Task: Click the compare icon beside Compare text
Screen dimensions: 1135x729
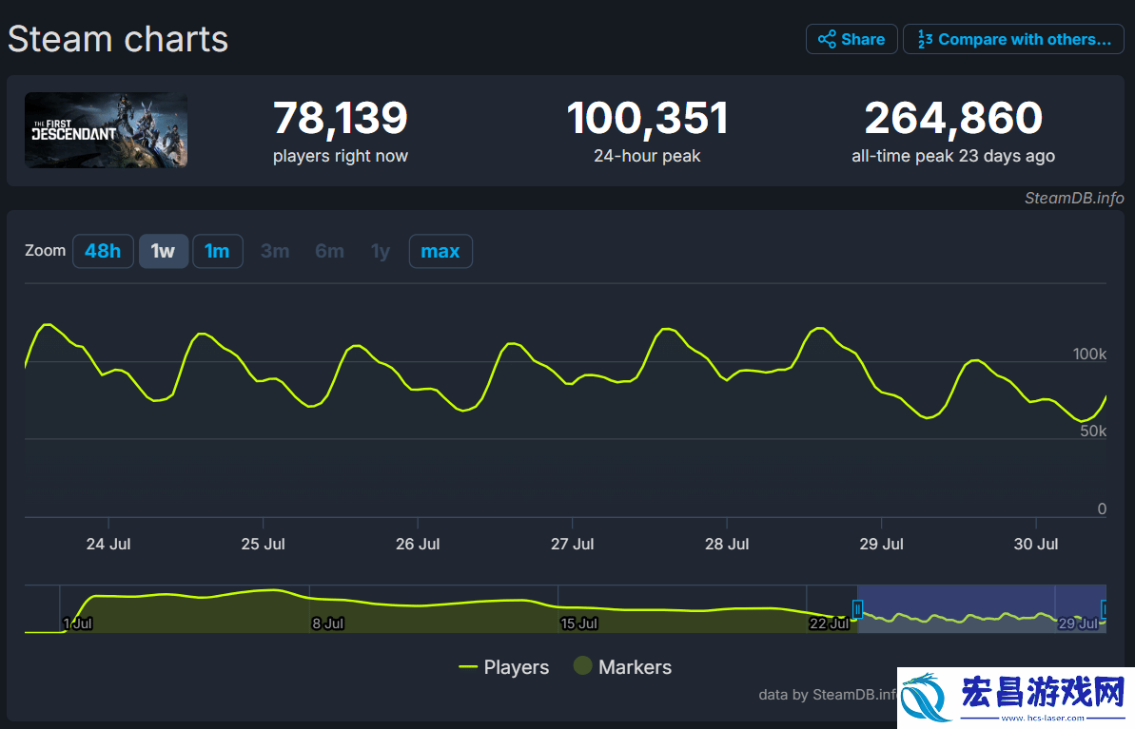Action: [925, 39]
